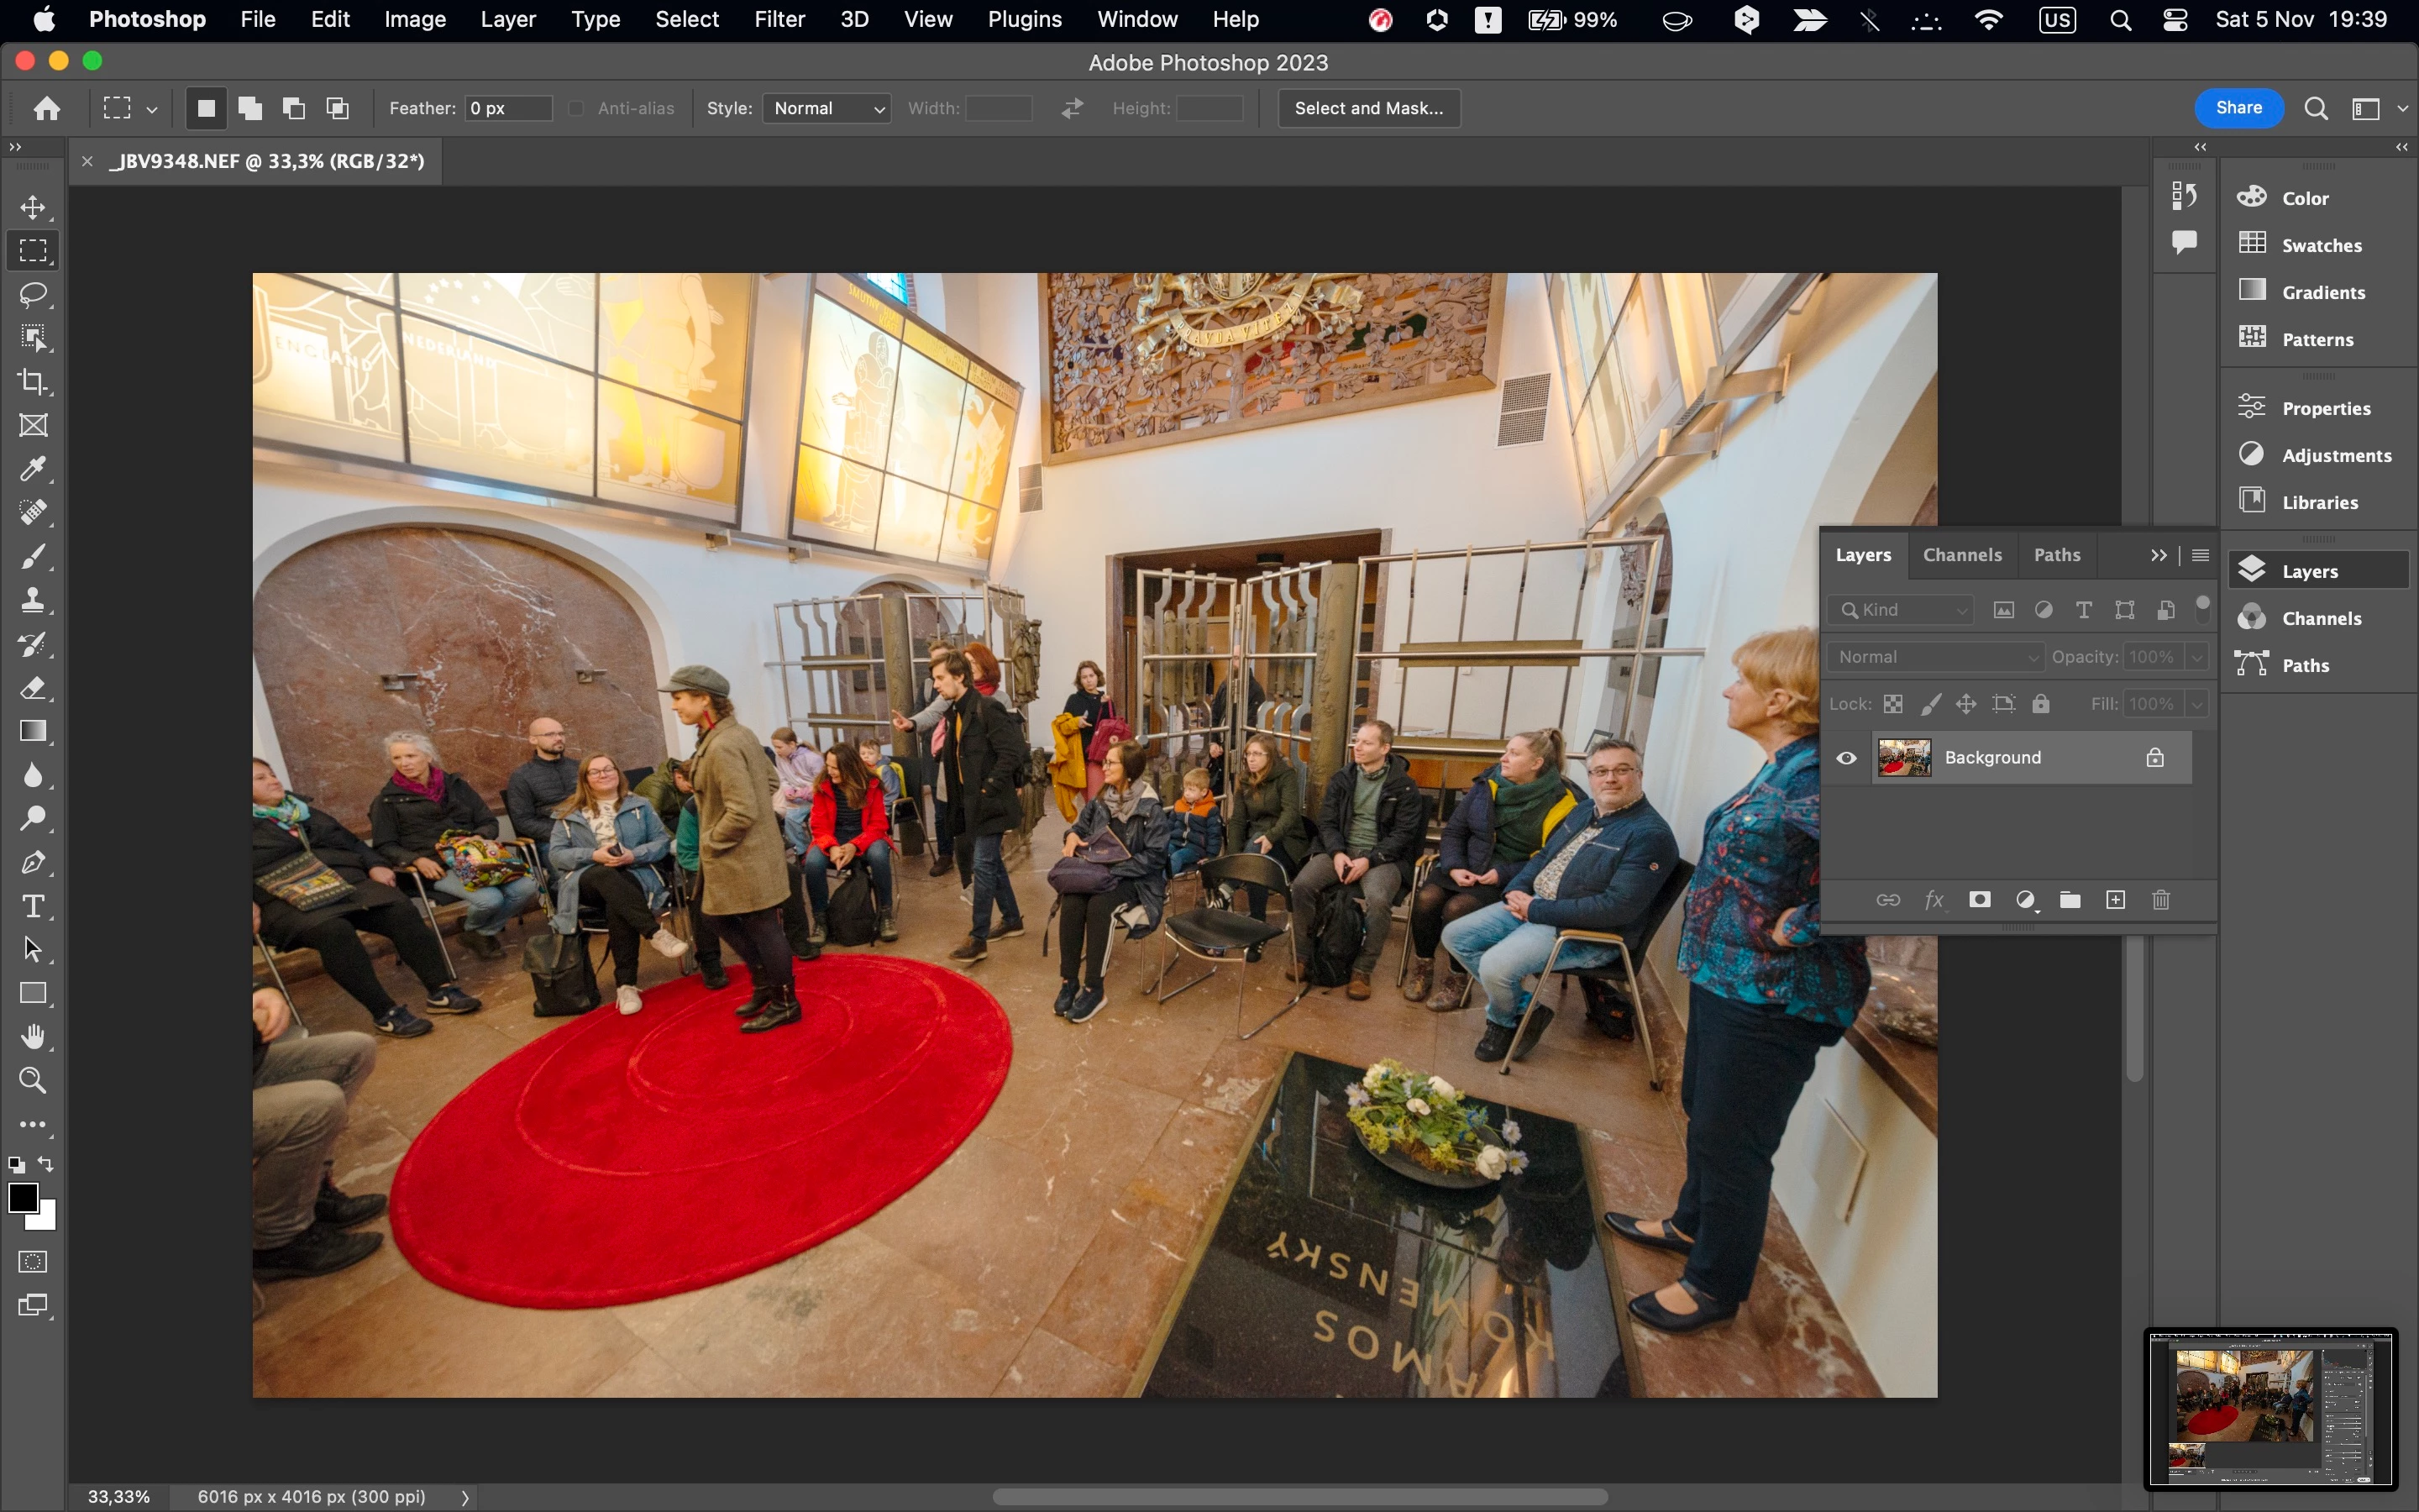Select the Clone Stamp tool
This screenshot has width=2419, height=1512.
[x=33, y=600]
